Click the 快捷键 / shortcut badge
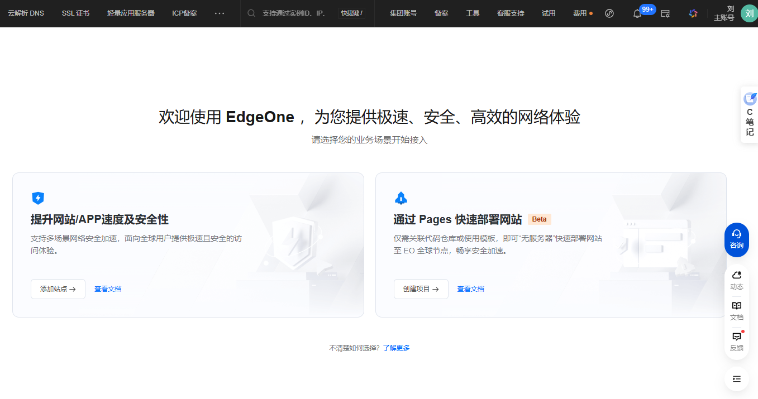The image size is (758, 399). click(x=351, y=13)
